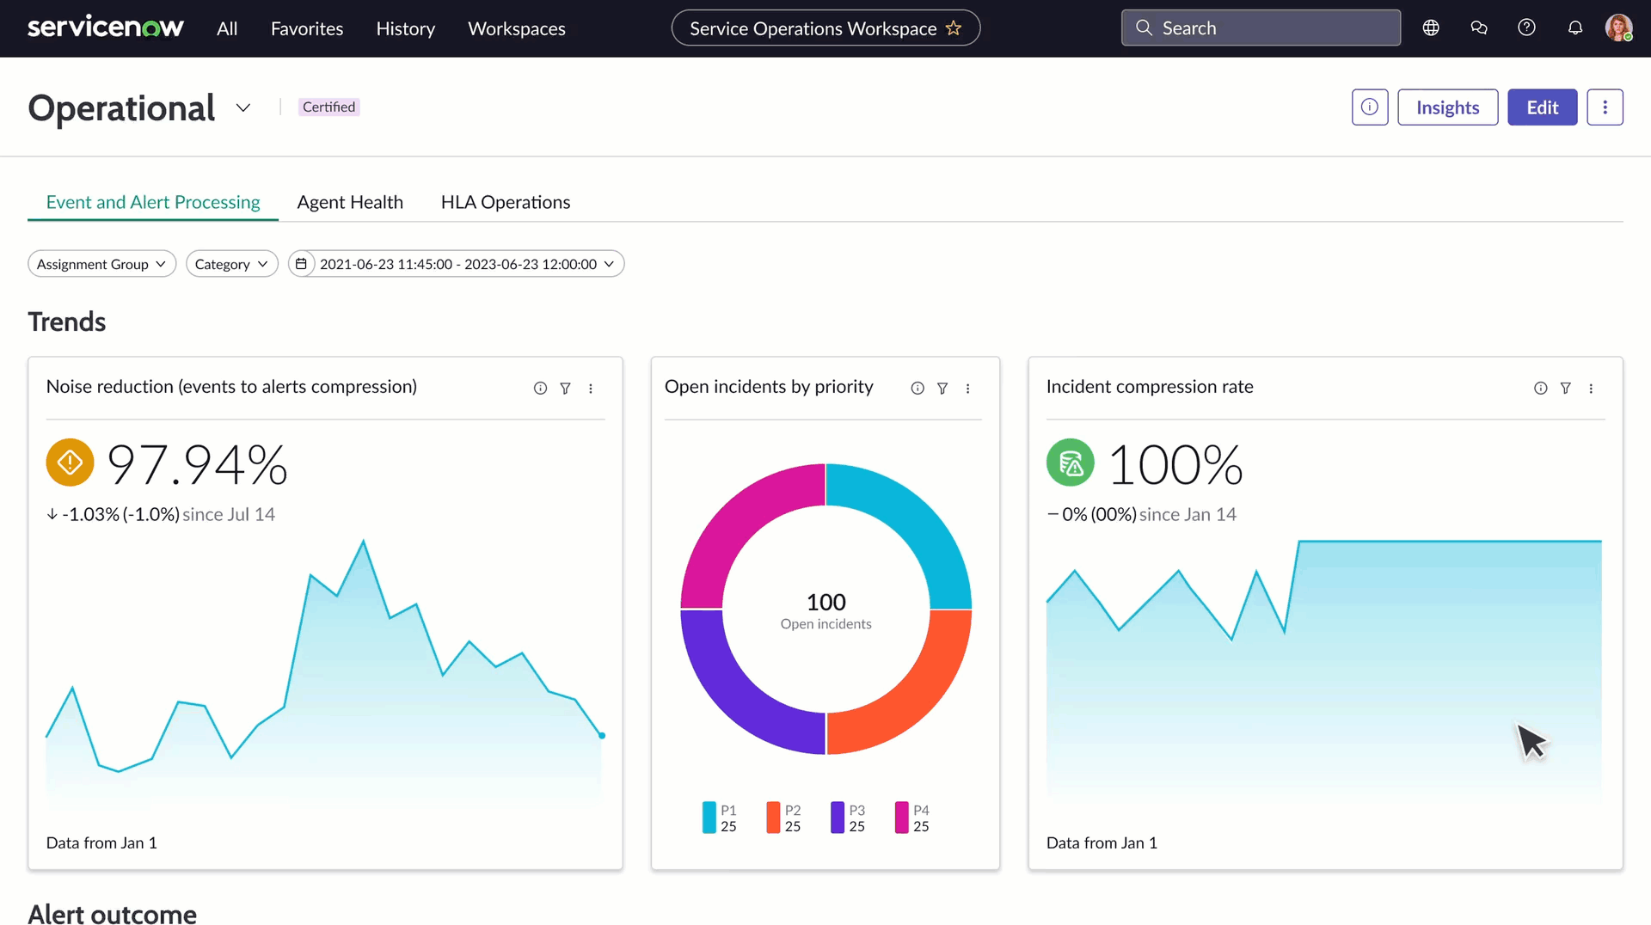Image resolution: width=1651 pixels, height=925 pixels.
Task: Click the '0% (00%) since Jan 14' text
Action: [1141, 514]
